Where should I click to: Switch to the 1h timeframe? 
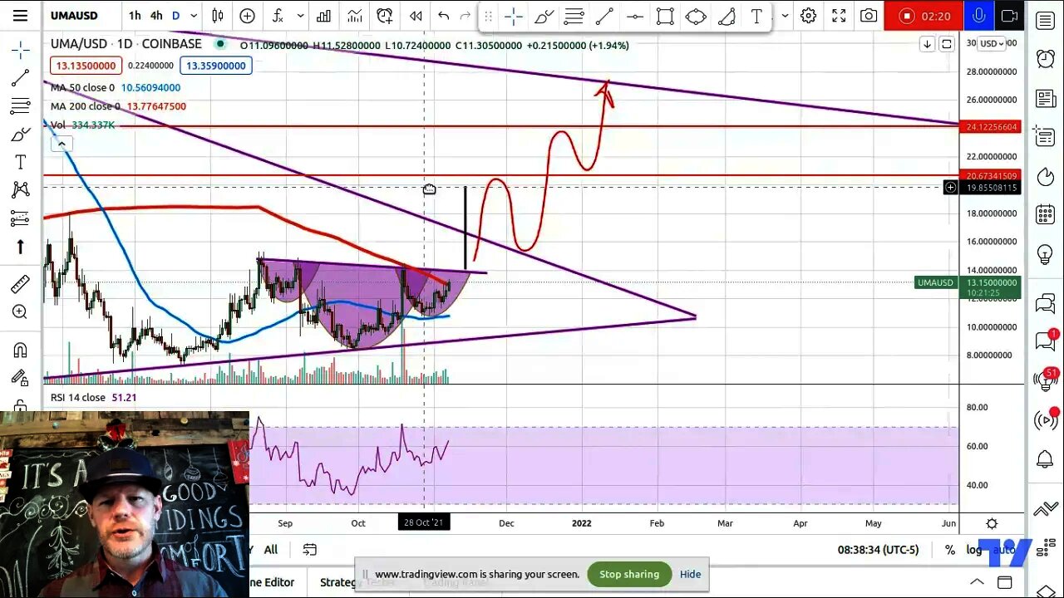pyautogui.click(x=135, y=15)
